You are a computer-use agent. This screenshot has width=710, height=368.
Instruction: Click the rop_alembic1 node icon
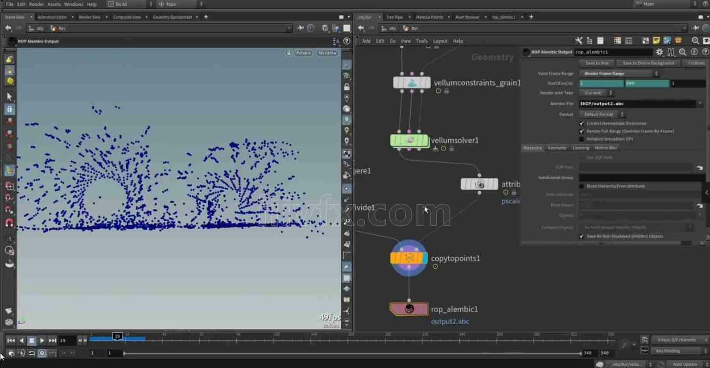[x=409, y=309]
